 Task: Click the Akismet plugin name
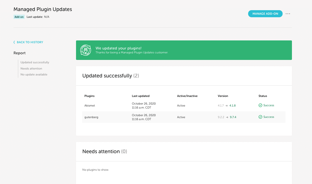89,106
